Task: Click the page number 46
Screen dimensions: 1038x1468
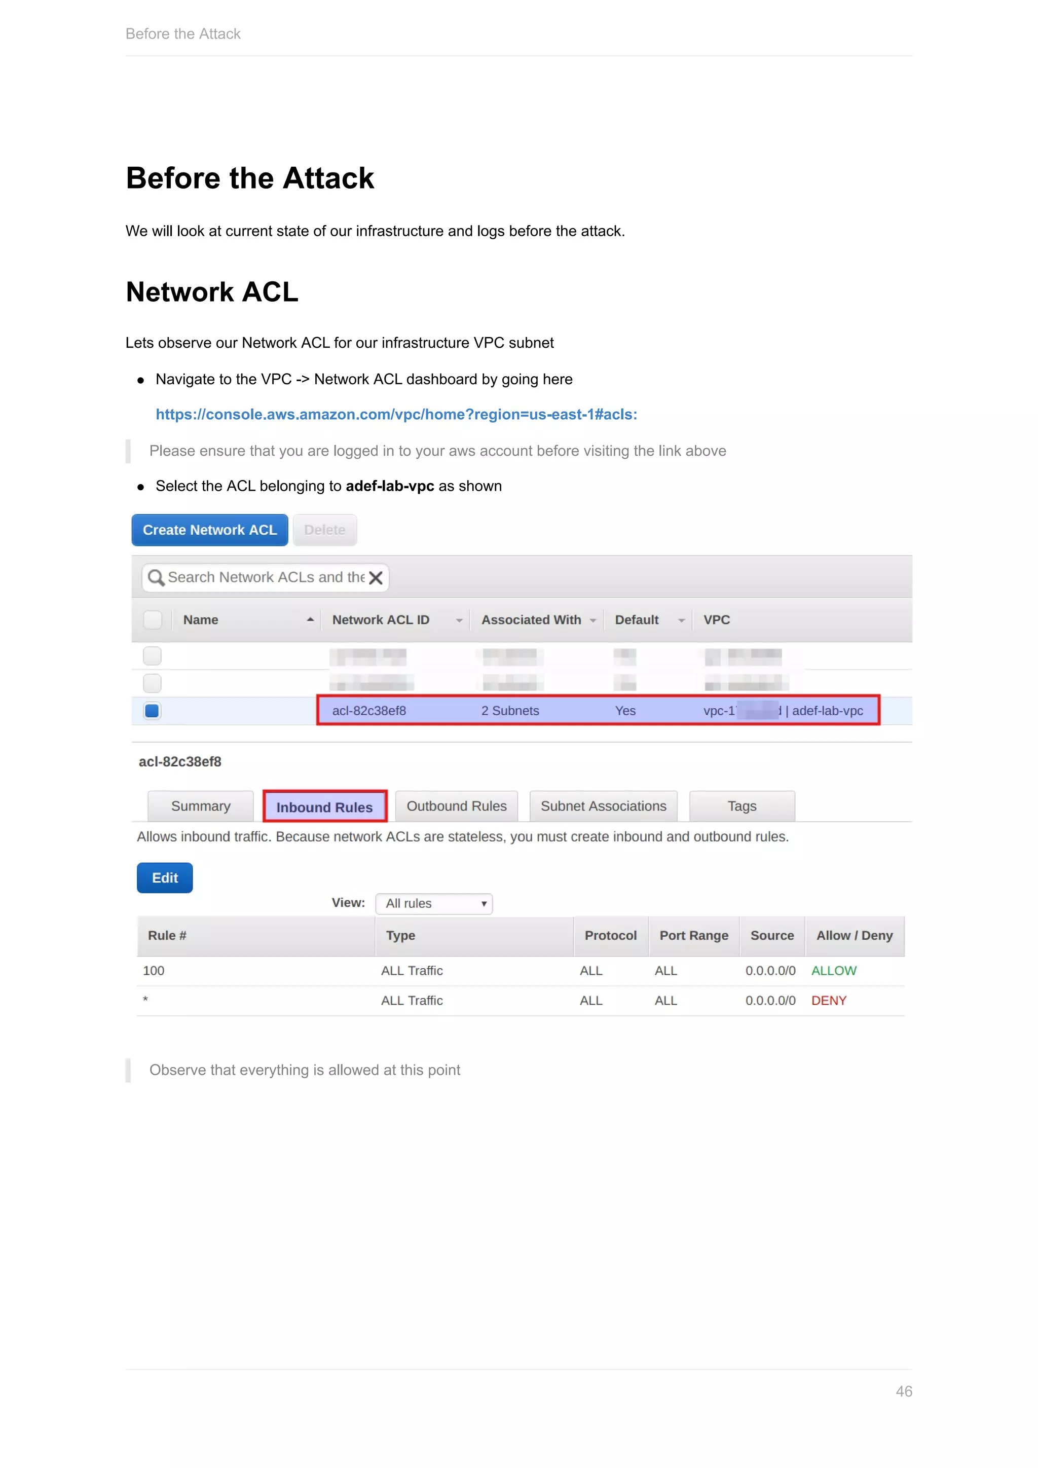Action: [904, 1391]
